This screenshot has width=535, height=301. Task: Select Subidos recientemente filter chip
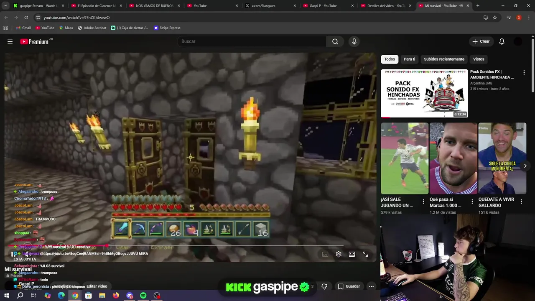pyautogui.click(x=444, y=59)
